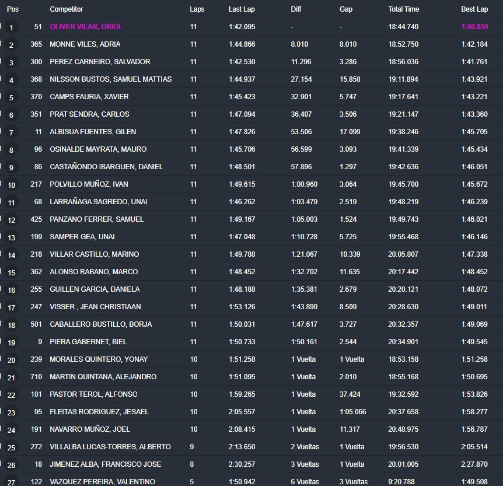The width and height of the screenshot is (503, 486).
Task: Select diff value 2 Vueltas
Action: click(305, 446)
